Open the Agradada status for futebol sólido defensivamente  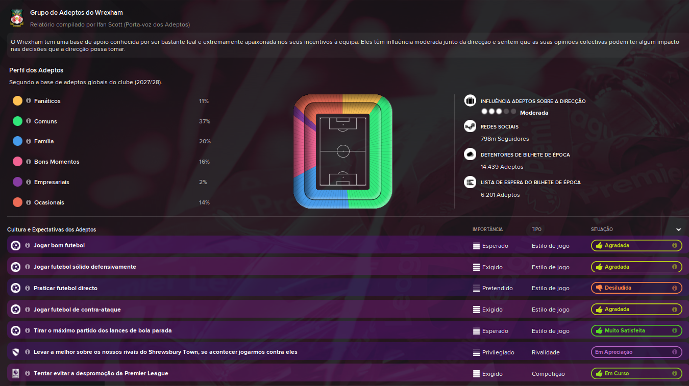click(x=636, y=267)
